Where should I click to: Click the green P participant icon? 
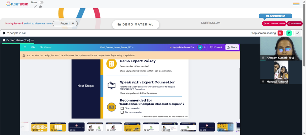pos(289,33)
